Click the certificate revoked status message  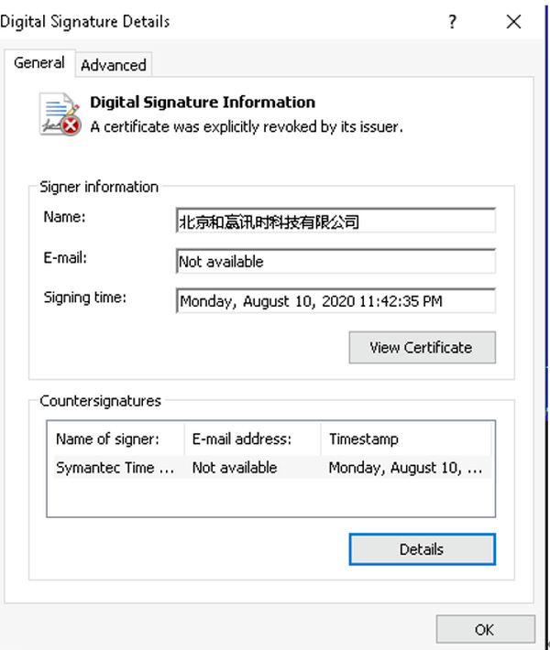coord(246,126)
